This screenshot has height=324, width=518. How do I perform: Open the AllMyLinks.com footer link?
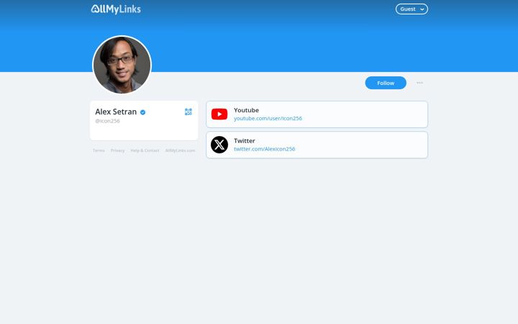[x=180, y=150]
